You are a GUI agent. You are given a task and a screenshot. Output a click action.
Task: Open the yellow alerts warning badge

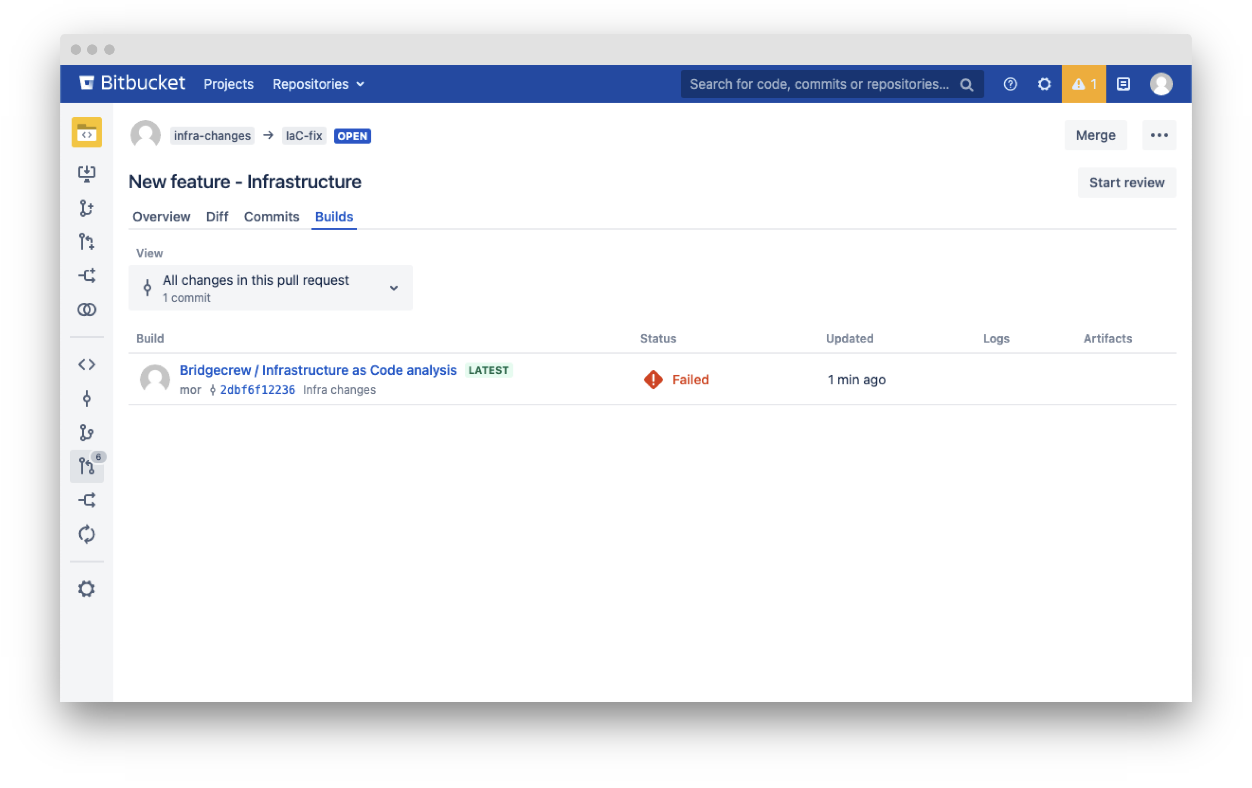click(x=1084, y=84)
